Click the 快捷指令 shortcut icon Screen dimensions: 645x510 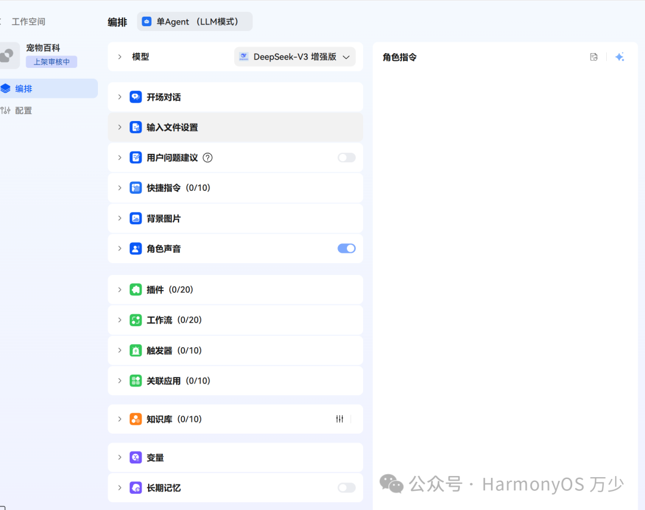point(136,188)
